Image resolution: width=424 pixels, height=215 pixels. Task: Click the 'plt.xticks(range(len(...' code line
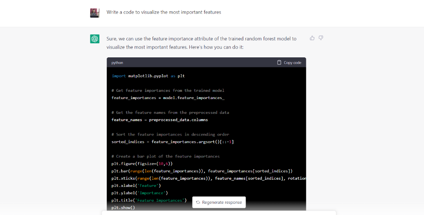[209, 178]
